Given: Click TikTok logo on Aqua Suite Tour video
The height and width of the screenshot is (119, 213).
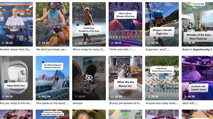Looking at the screenshot, I should click(6, 82).
